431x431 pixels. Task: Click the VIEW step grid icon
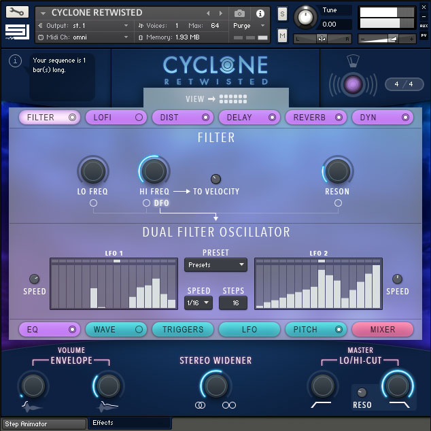[x=233, y=99]
